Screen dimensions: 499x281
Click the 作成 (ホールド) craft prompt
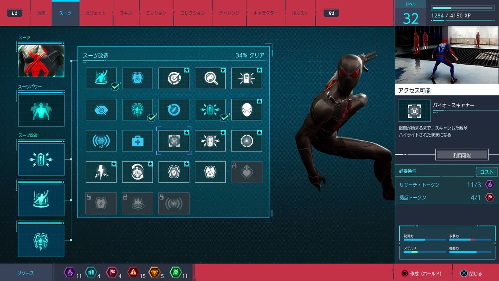[x=421, y=274]
